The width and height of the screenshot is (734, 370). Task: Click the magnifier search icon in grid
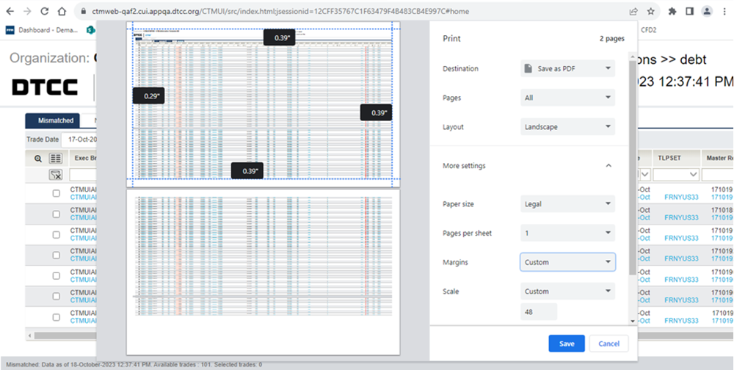pos(38,158)
